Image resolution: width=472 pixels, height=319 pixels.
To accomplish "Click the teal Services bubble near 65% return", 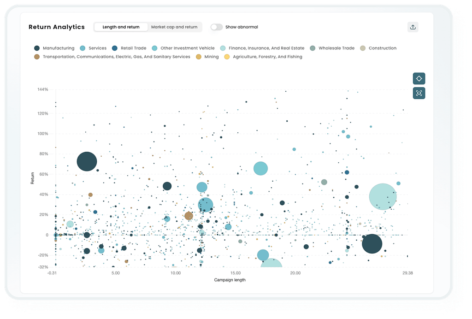I will click(x=260, y=169).
